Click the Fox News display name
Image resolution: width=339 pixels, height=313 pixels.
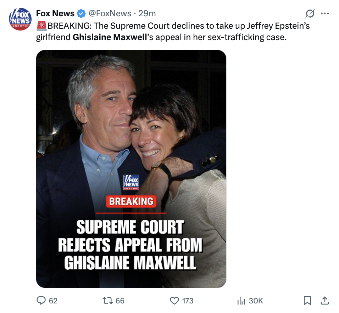[55, 14]
